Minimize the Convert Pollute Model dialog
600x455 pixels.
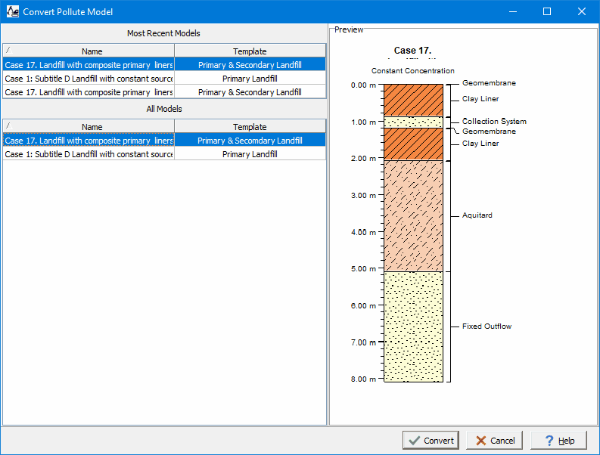(512, 11)
